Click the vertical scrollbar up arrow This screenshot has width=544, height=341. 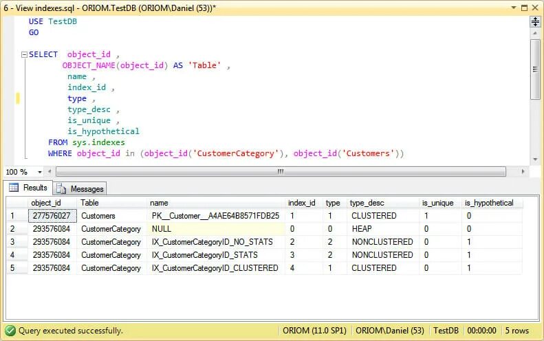(x=535, y=33)
